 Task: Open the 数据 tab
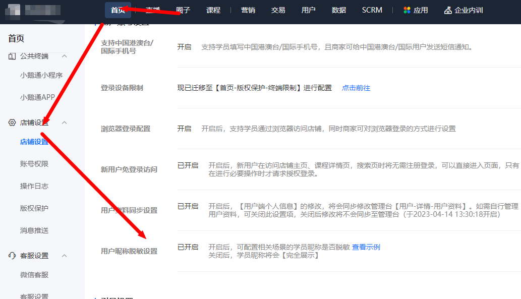coord(339,10)
